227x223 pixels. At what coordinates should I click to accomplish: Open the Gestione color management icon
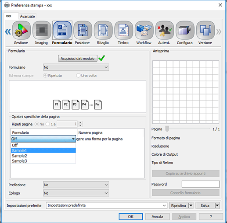point(22,30)
